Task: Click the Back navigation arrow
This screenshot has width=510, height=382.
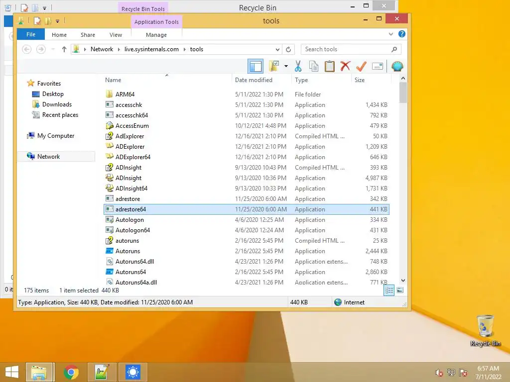Action: 27,49
